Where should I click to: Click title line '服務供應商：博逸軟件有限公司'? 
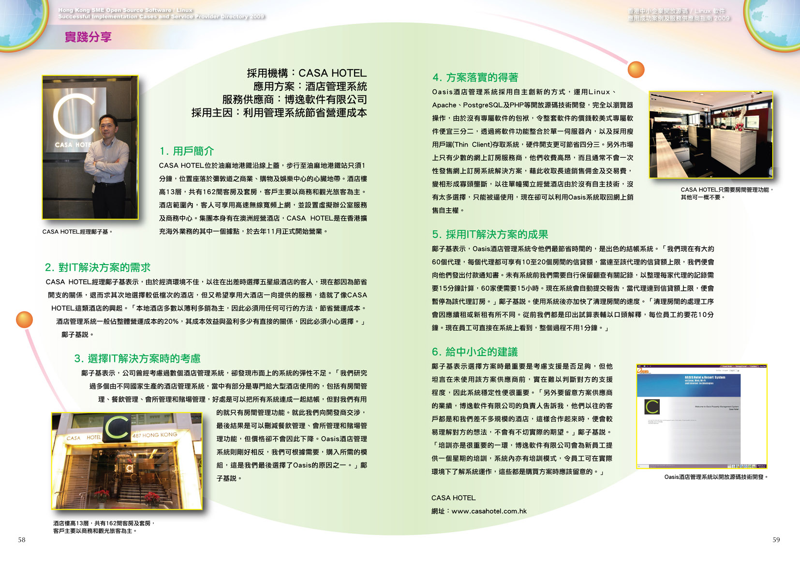click(295, 99)
